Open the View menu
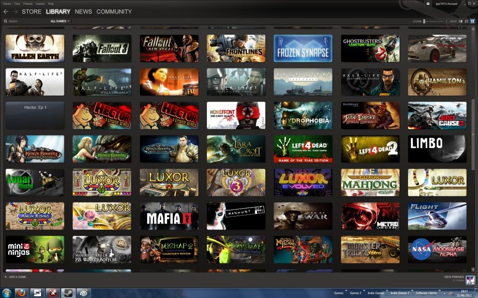The width and height of the screenshot is (478, 298). (17, 4)
